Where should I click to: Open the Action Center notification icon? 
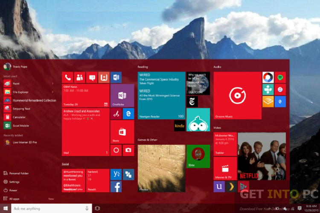click(x=300, y=208)
